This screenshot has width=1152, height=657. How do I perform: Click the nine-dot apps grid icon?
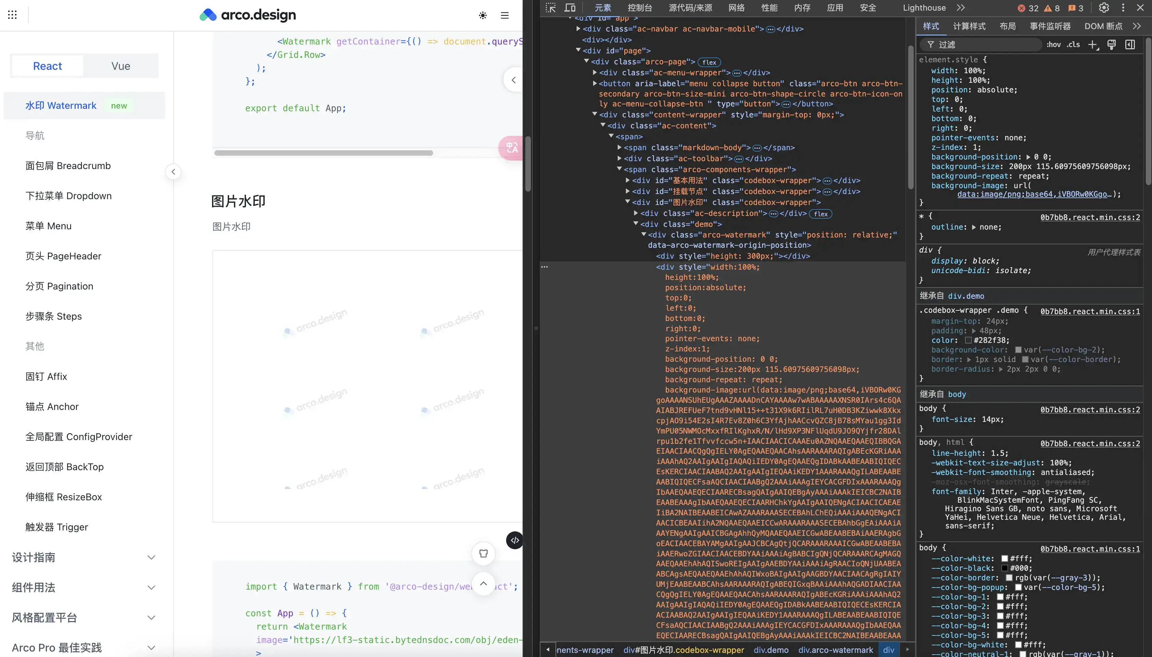(13, 15)
